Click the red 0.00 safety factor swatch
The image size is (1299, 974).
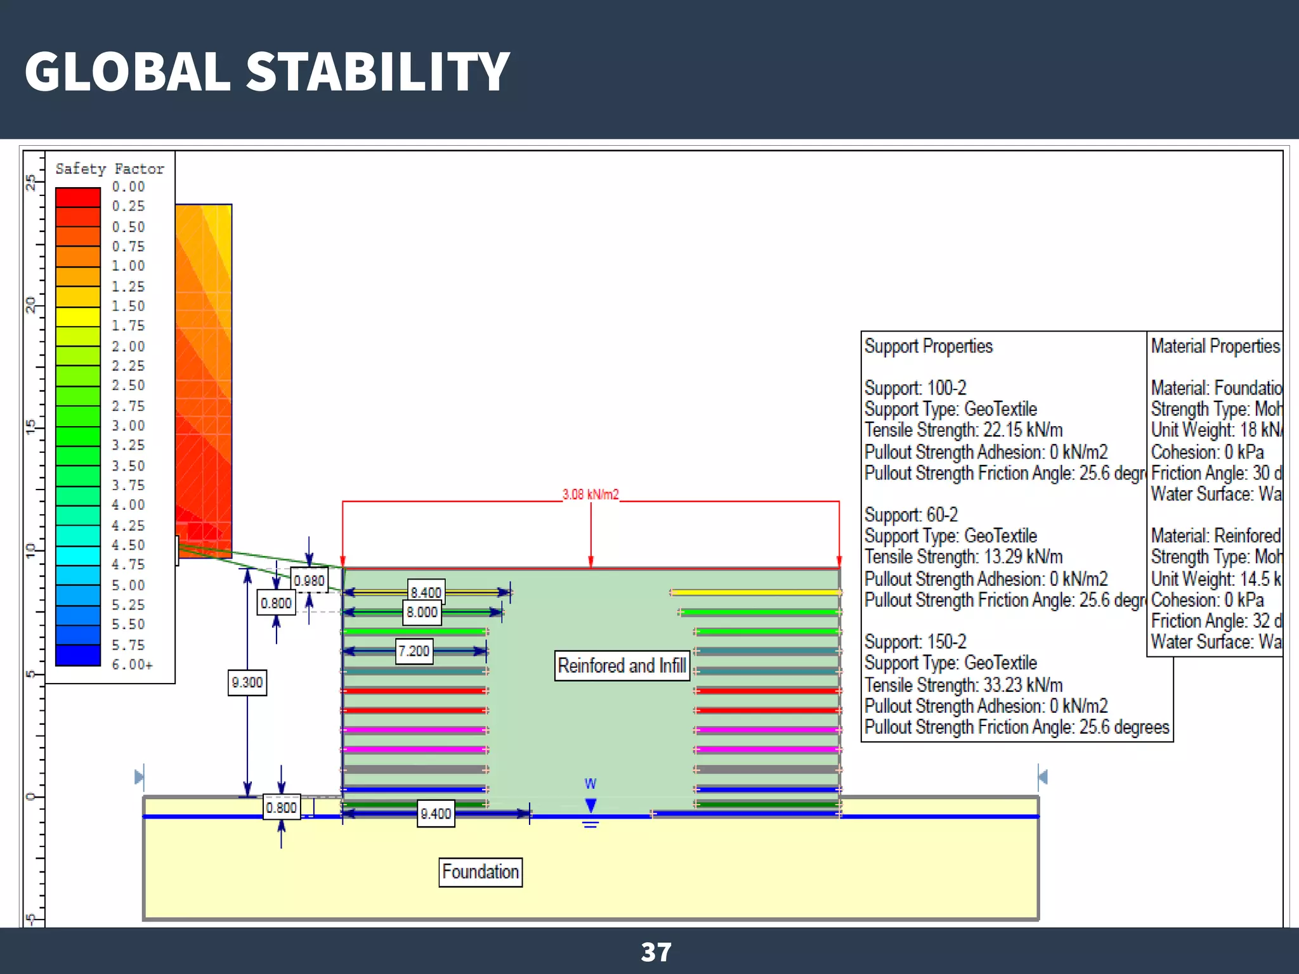point(78,197)
